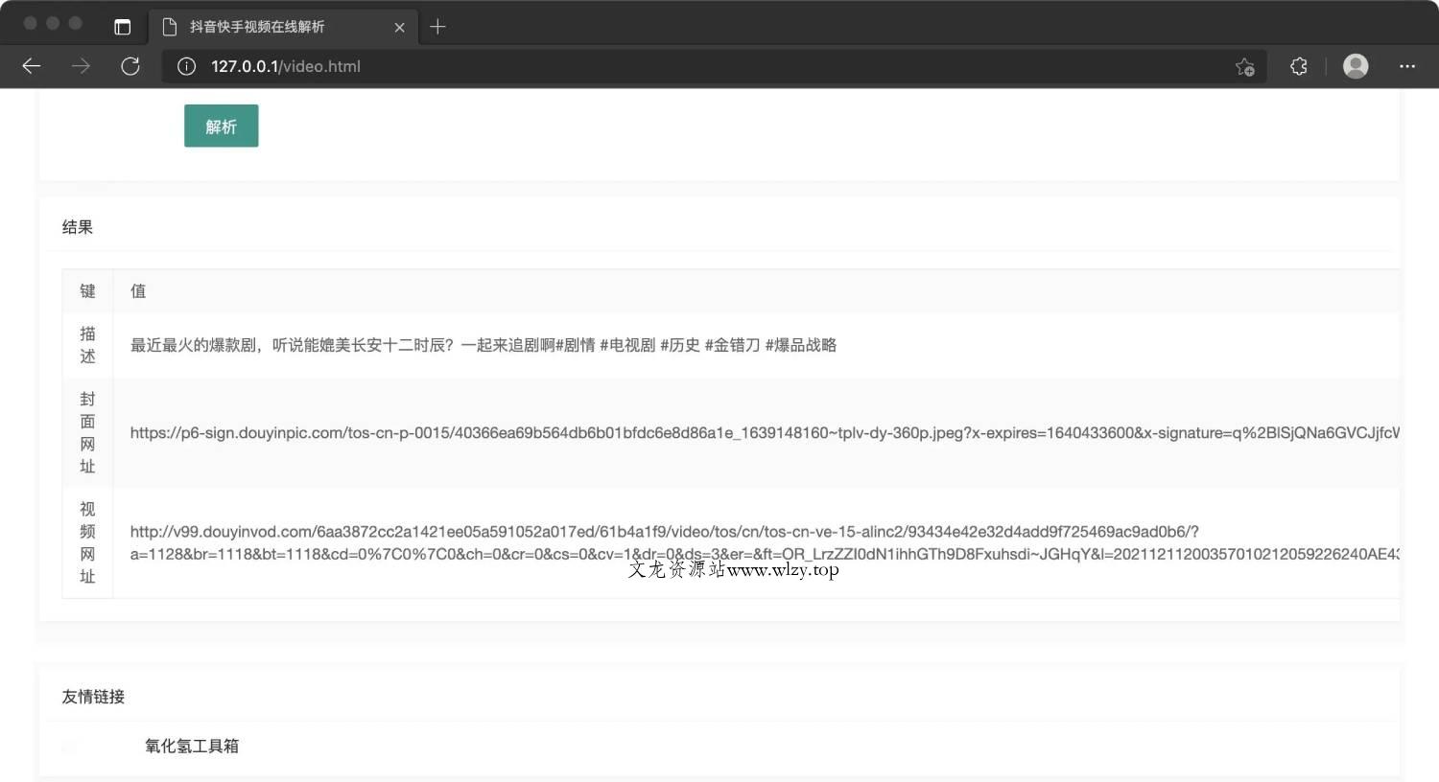Open a new tab with the plus icon
The width and height of the screenshot is (1439, 782).
(x=438, y=27)
